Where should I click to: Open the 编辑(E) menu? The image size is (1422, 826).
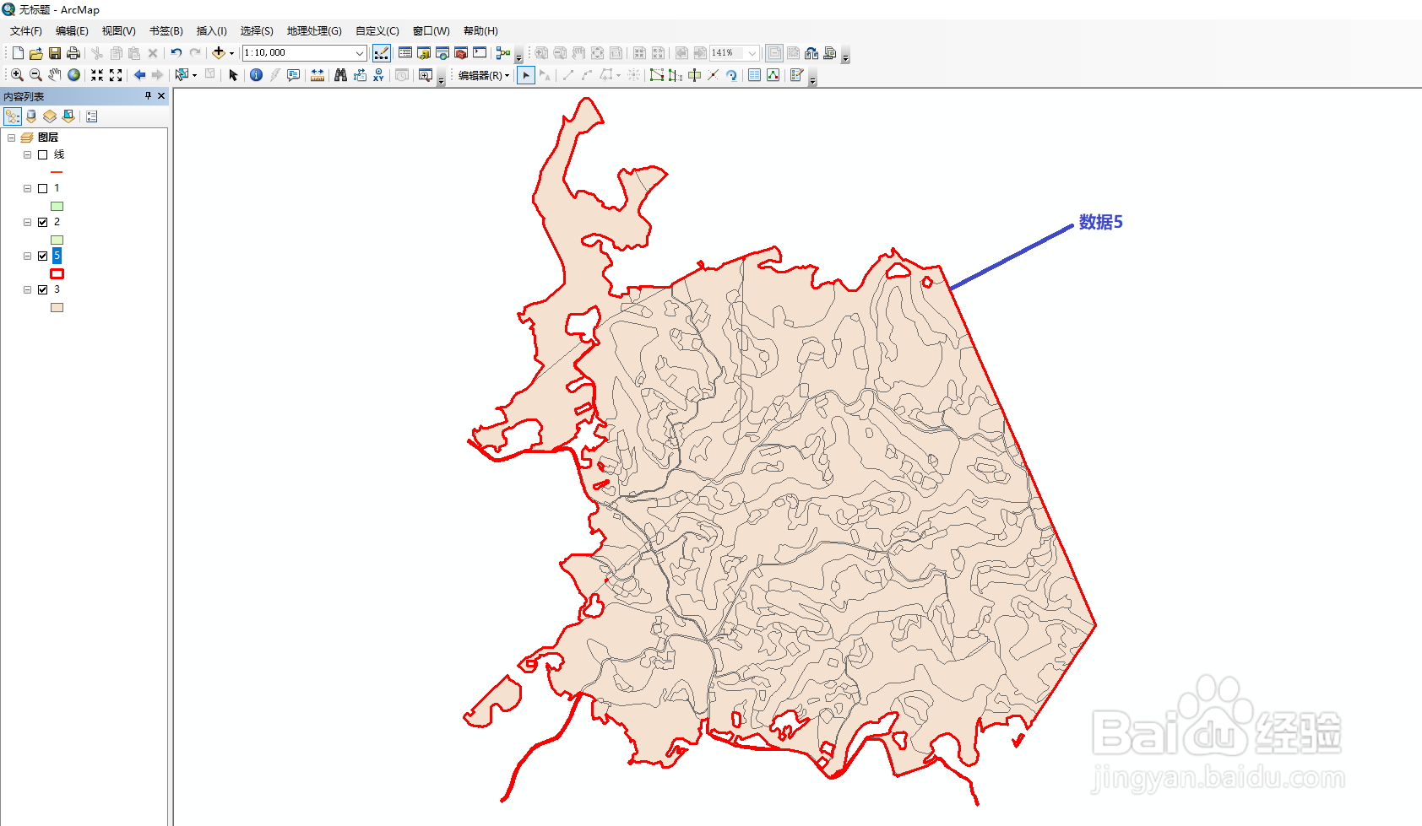click(72, 31)
